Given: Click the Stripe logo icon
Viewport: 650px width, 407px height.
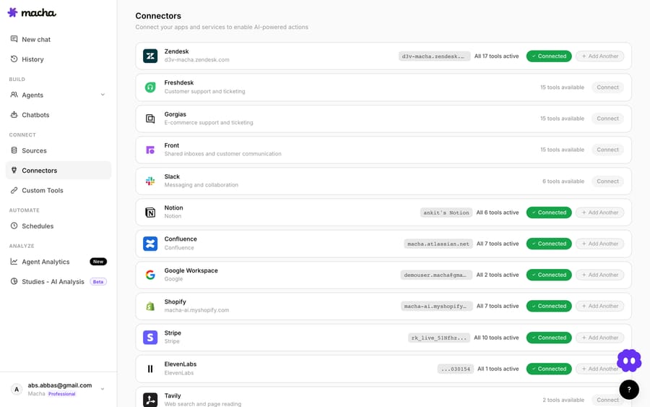Looking at the screenshot, I should (150, 338).
